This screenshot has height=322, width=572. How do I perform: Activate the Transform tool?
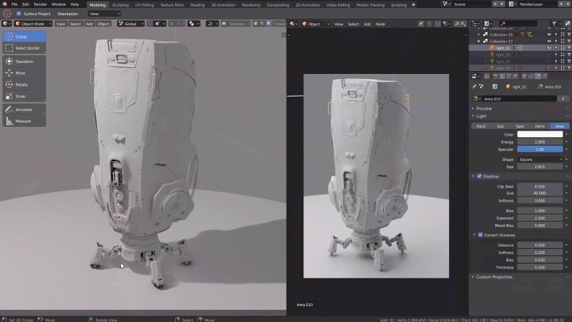24,62
